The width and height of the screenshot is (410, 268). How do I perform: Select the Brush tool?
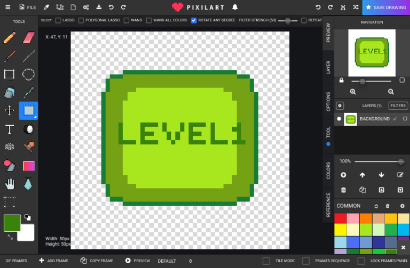click(10, 56)
